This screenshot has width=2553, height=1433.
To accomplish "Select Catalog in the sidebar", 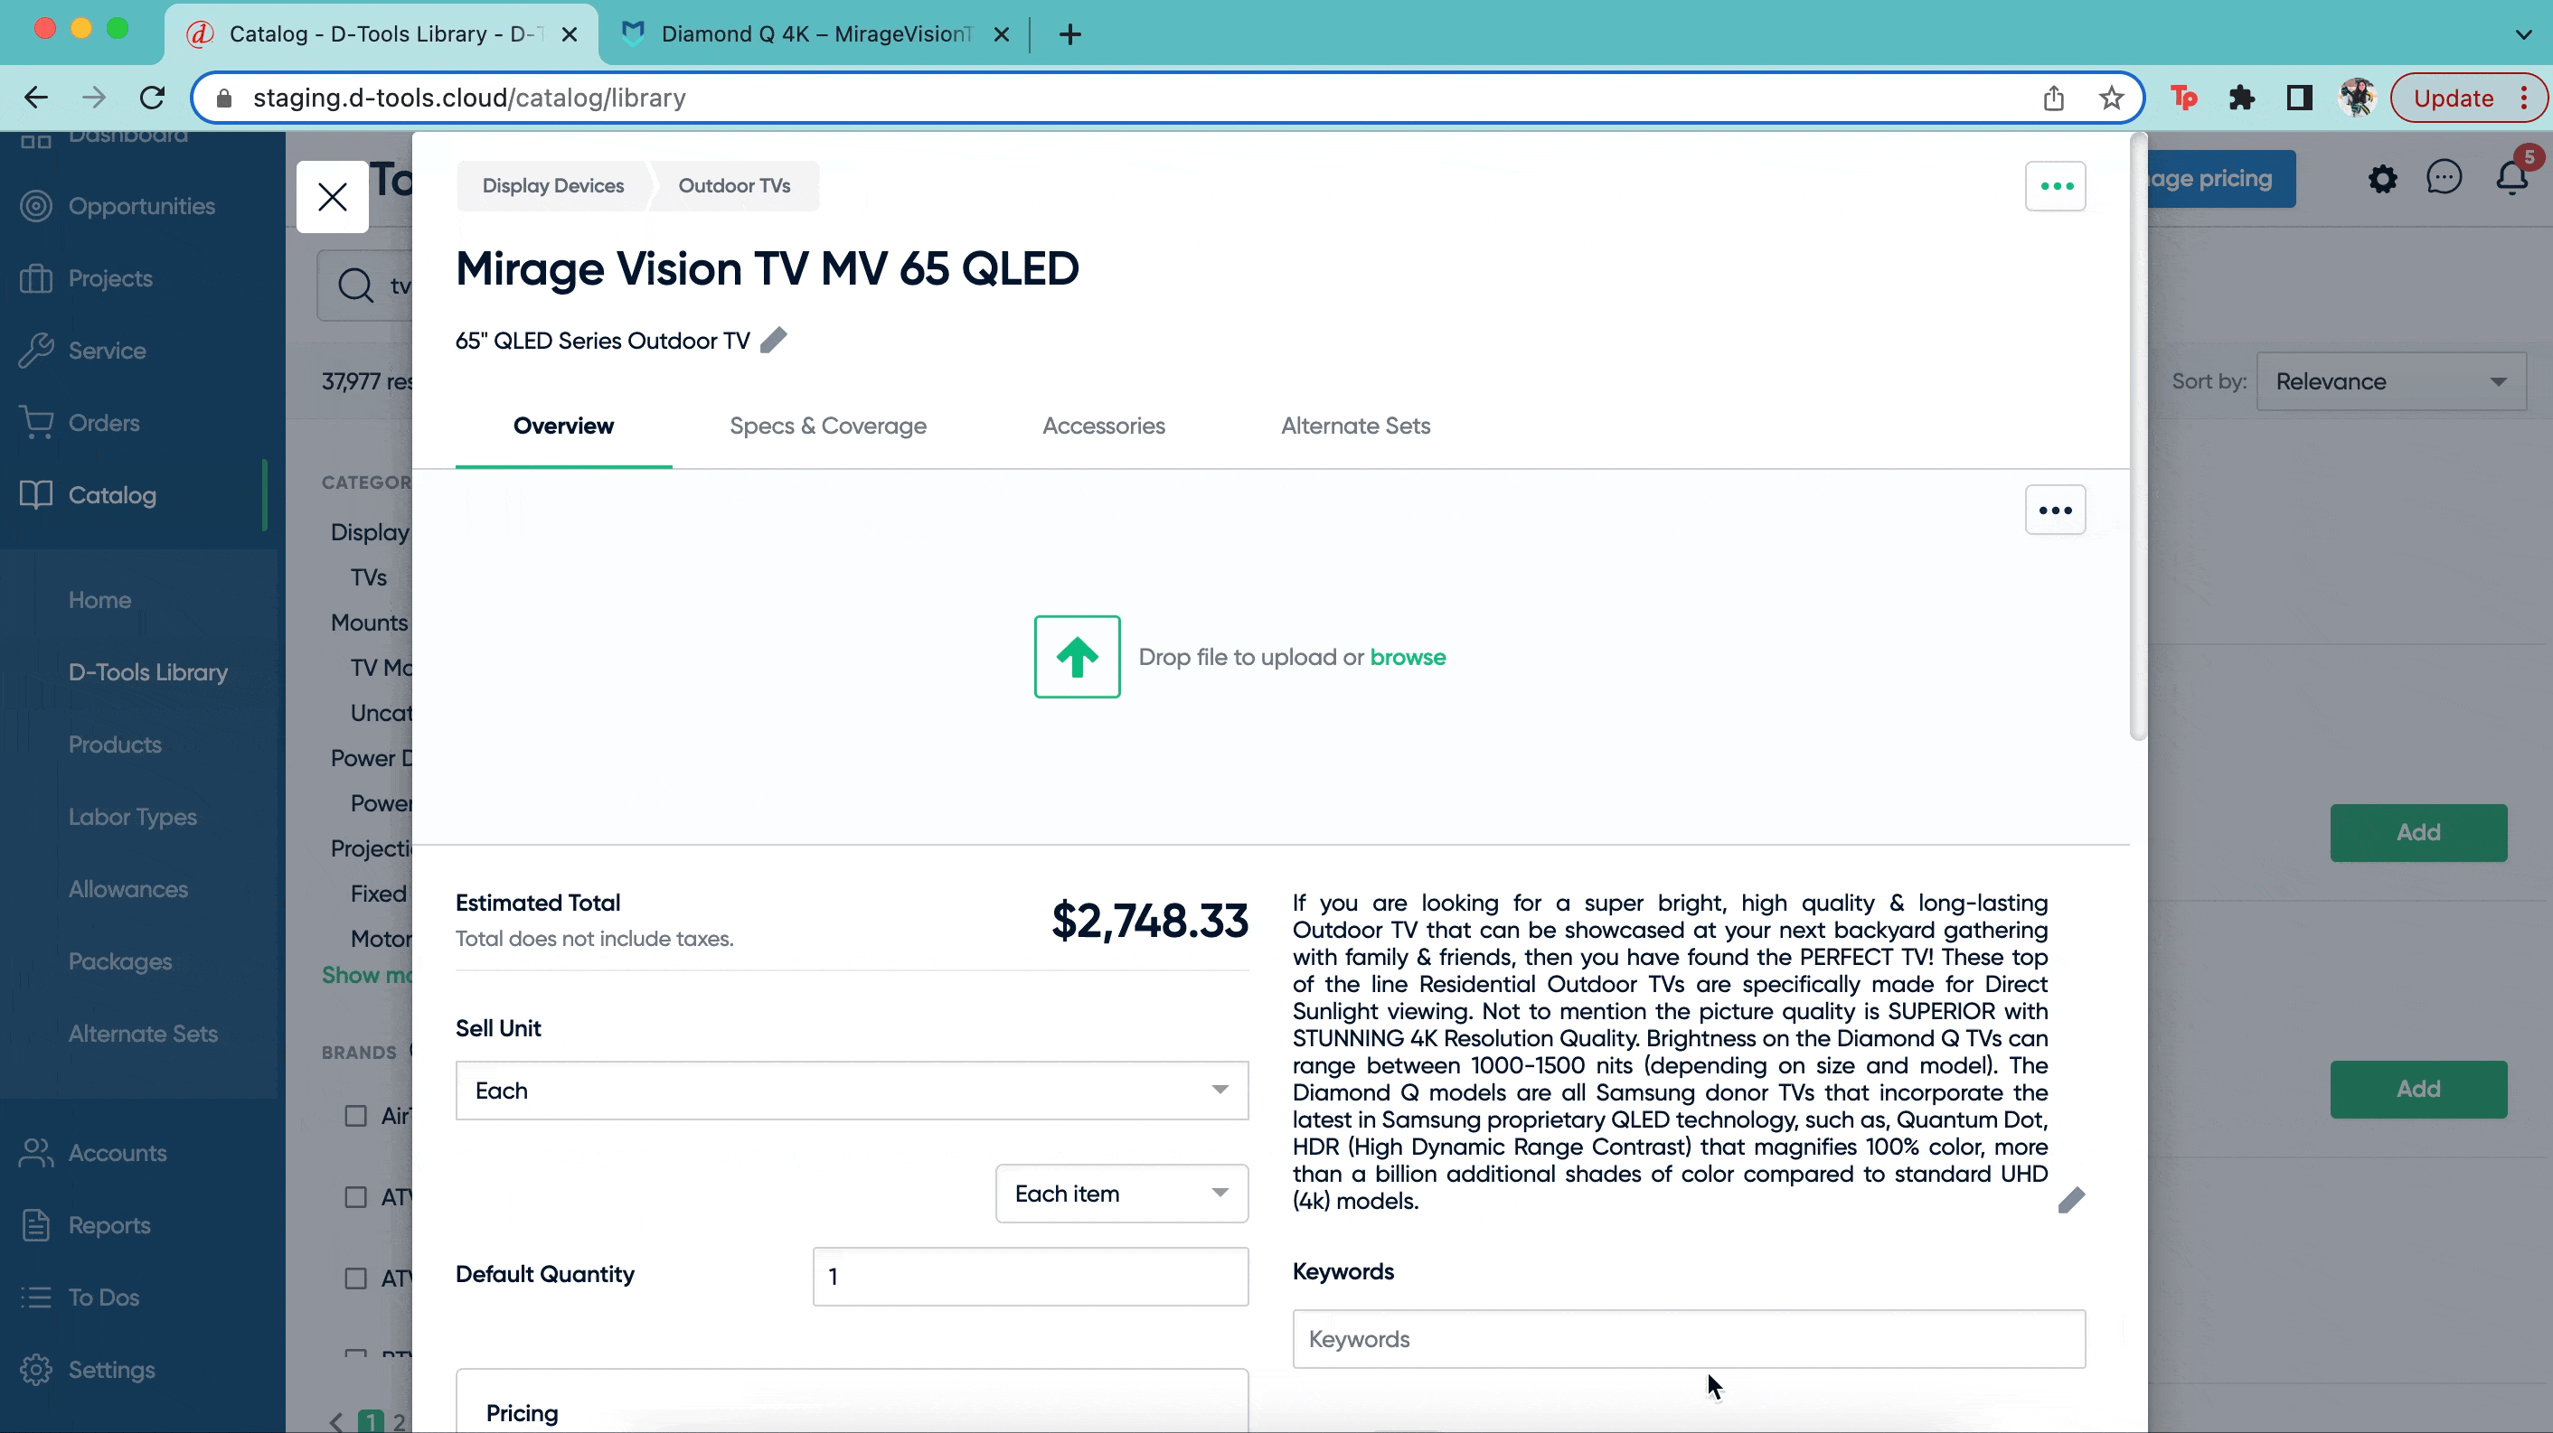I will pos(112,495).
